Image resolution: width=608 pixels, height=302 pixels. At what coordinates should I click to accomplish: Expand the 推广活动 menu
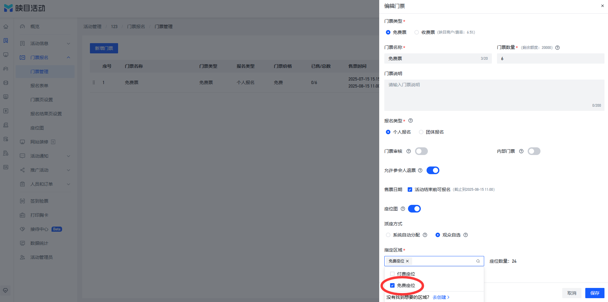point(45,170)
